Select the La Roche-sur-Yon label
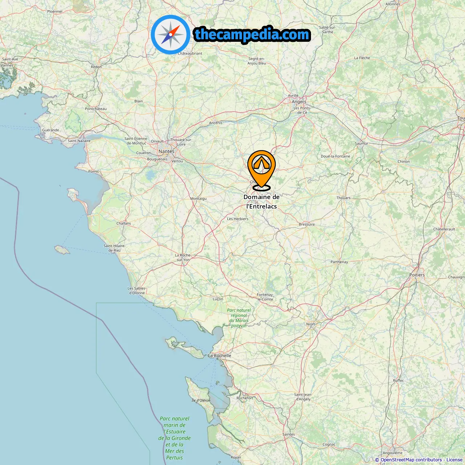 (183, 258)
